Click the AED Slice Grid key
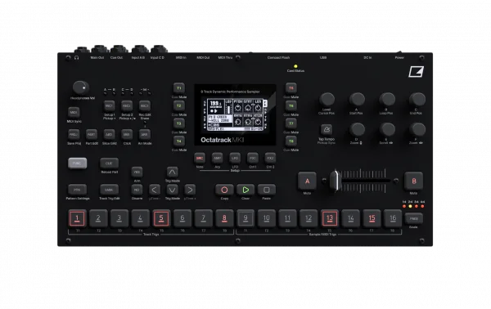491x309 pixels. click(x=109, y=135)
